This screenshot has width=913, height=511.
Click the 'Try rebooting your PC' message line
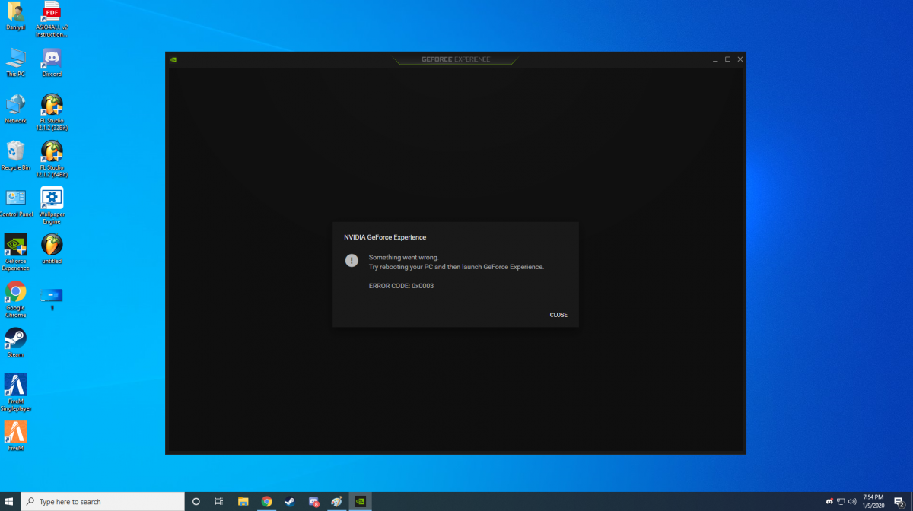[456, 267]
